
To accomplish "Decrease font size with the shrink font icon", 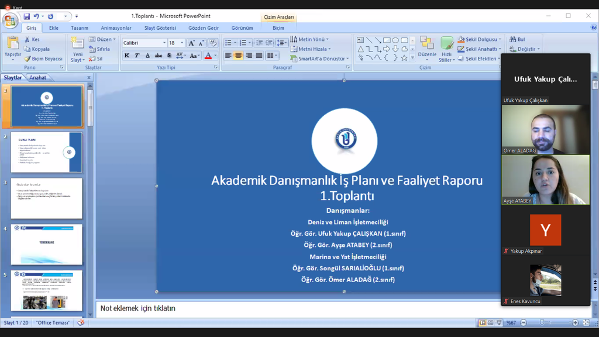I will [x=201, y=43].
